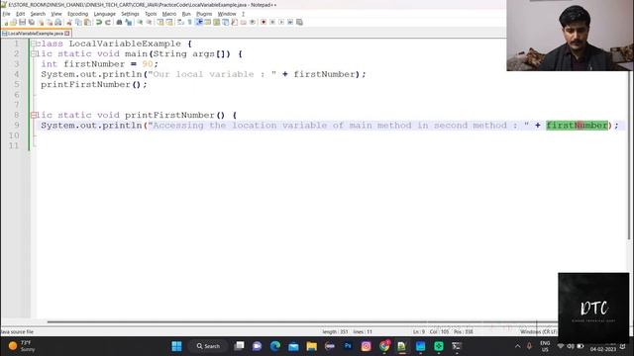
Task: Toggle file Monitoring eye icon
Action: click(253, 22)
